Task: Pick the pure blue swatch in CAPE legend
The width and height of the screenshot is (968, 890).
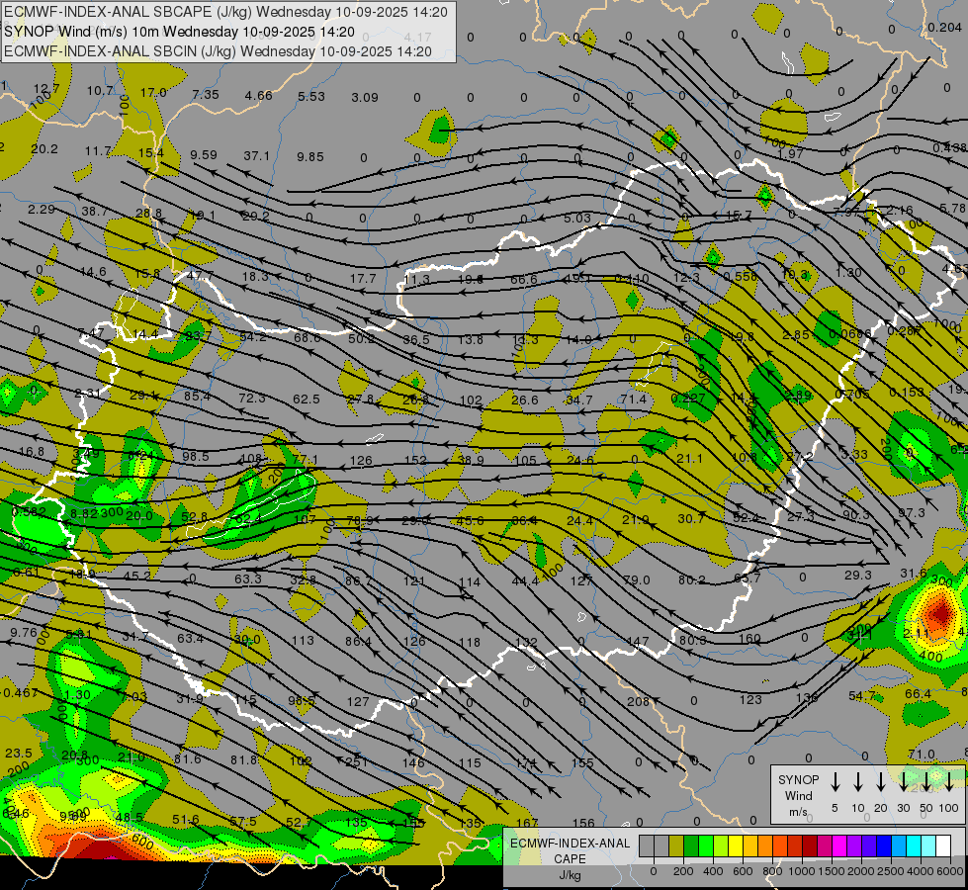Action: point(884,845)
